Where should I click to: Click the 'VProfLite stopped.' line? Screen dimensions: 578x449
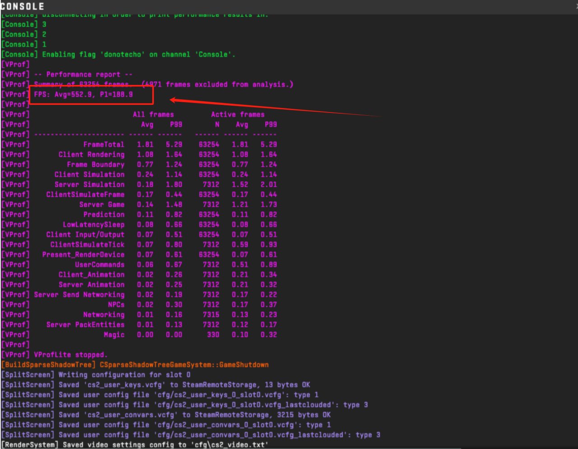point(71,355)
